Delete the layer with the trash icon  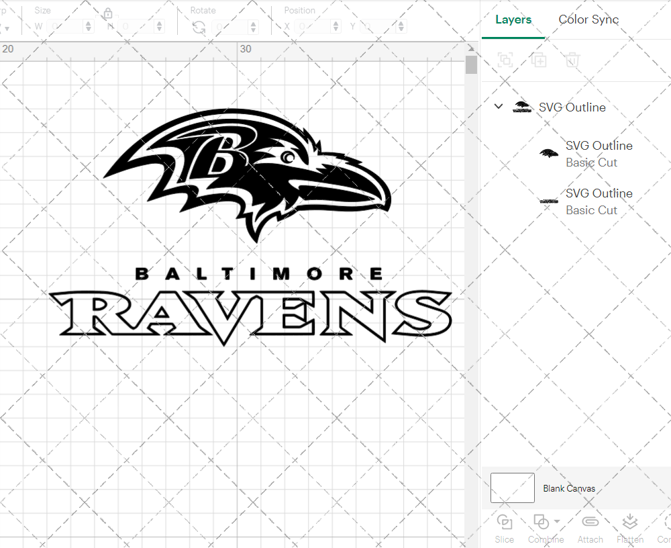coord(571,60)
